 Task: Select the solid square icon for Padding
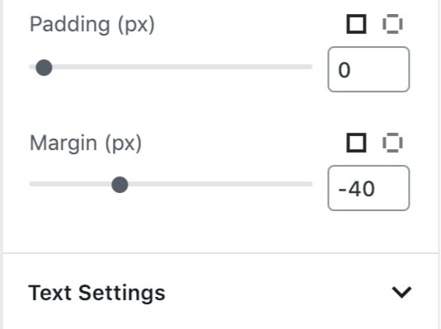click(x=356, y=24)
